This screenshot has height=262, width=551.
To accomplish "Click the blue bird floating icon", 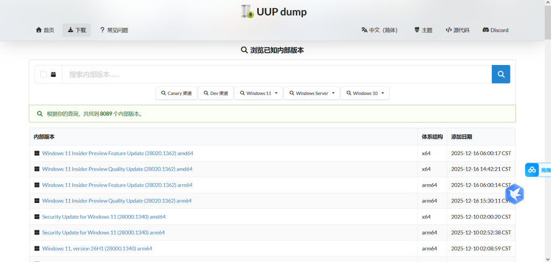I will point(514,194).
